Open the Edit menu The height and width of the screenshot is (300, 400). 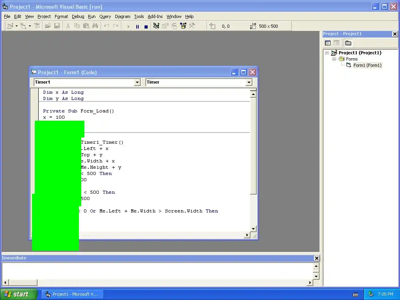coord(18,16)
